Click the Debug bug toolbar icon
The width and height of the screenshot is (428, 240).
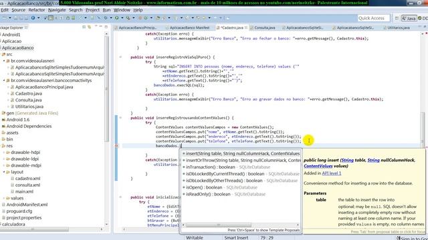[106, 18]
